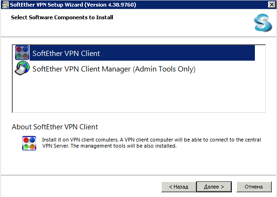The image size is (277, 197).
Task: Click the four-circle icon beside the description text
Action: pyautogui.click(x=29, y=143)
